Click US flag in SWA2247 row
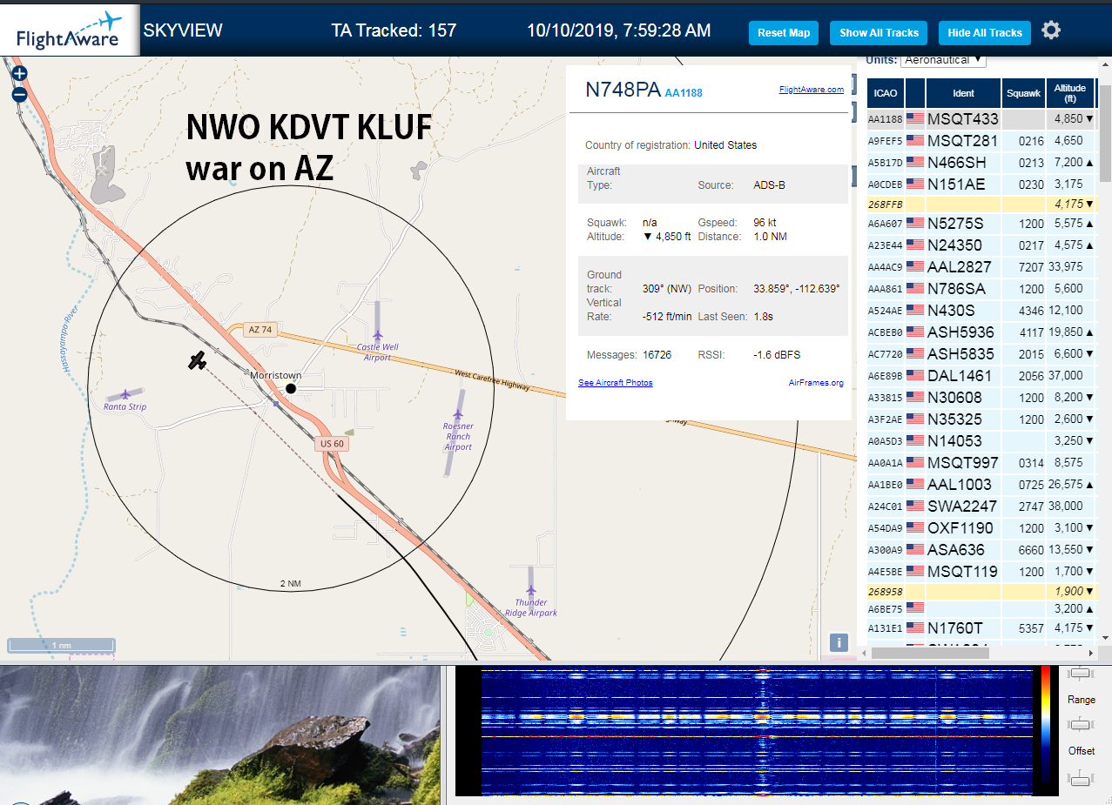Image resolution: width=1112 pixels, height=805 pixels. (x=914, y=506)
